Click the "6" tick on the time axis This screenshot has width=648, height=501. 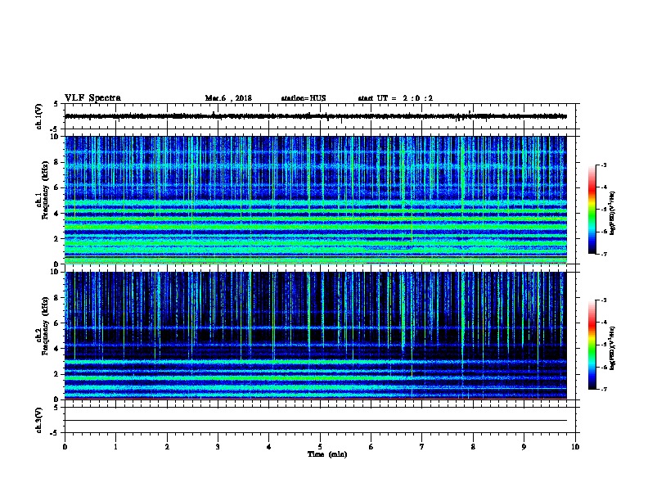tap(371, 446)
